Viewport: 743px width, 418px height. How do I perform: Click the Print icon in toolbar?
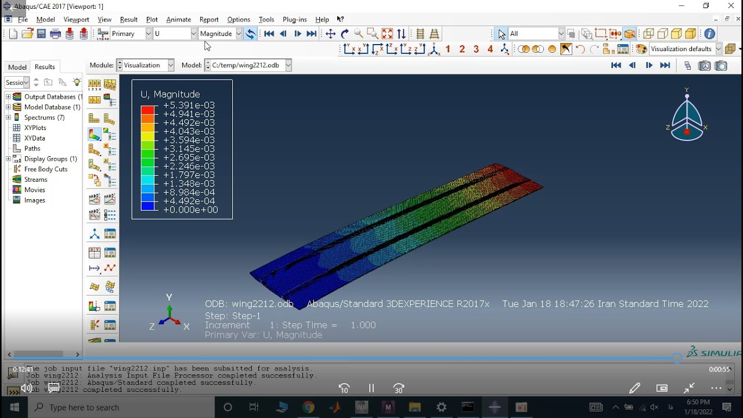pyautogui.click(x=56, y=34)
